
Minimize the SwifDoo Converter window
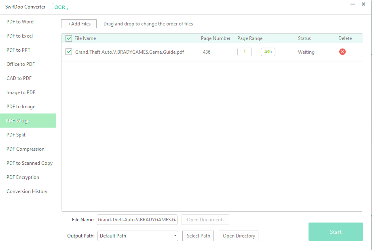353,4
